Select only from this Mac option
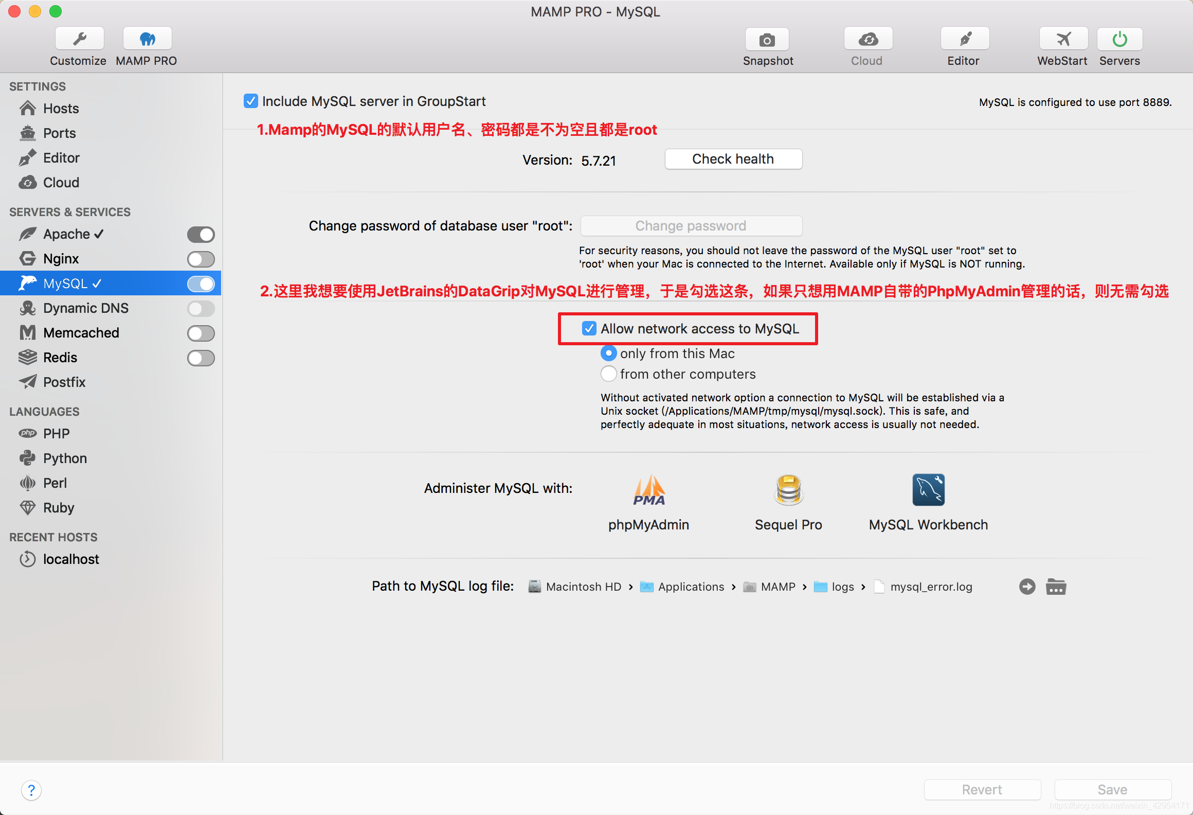Viewport: 1193px width, 815px height. pyautogui.click(x=608, y=353)
